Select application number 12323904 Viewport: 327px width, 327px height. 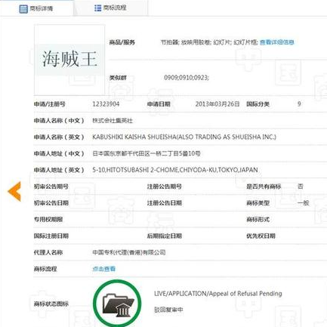(106, 104)
